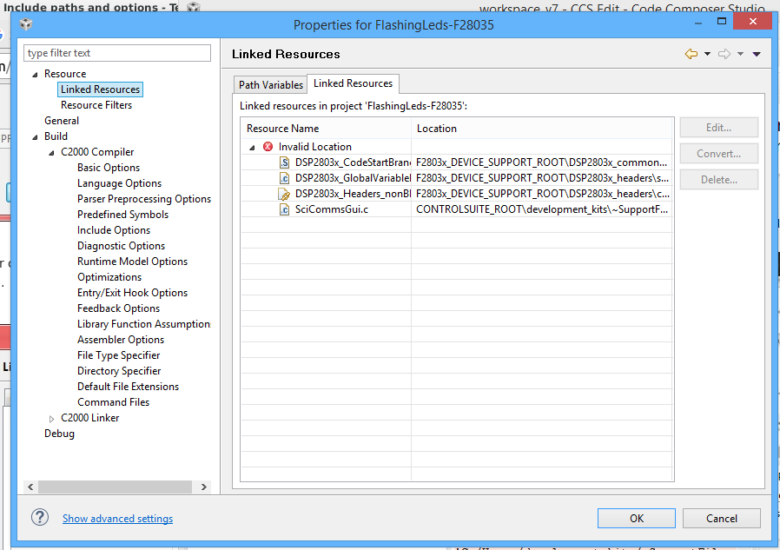Click the DSP2803x_common location cell

(x=541, y=162)
